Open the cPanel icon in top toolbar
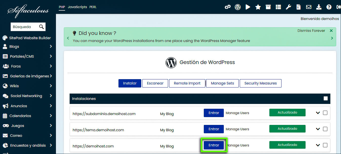The width and height of the screenshot is (341, 154). click(228, 7)
